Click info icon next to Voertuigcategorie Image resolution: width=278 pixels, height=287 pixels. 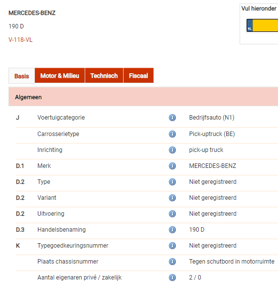pos(172,118)
